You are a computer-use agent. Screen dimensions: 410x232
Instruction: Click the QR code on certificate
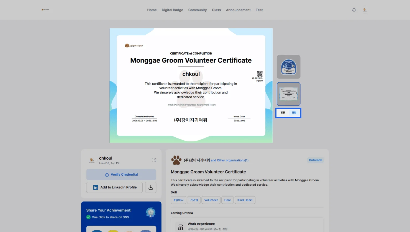click(x=260, y=74)
